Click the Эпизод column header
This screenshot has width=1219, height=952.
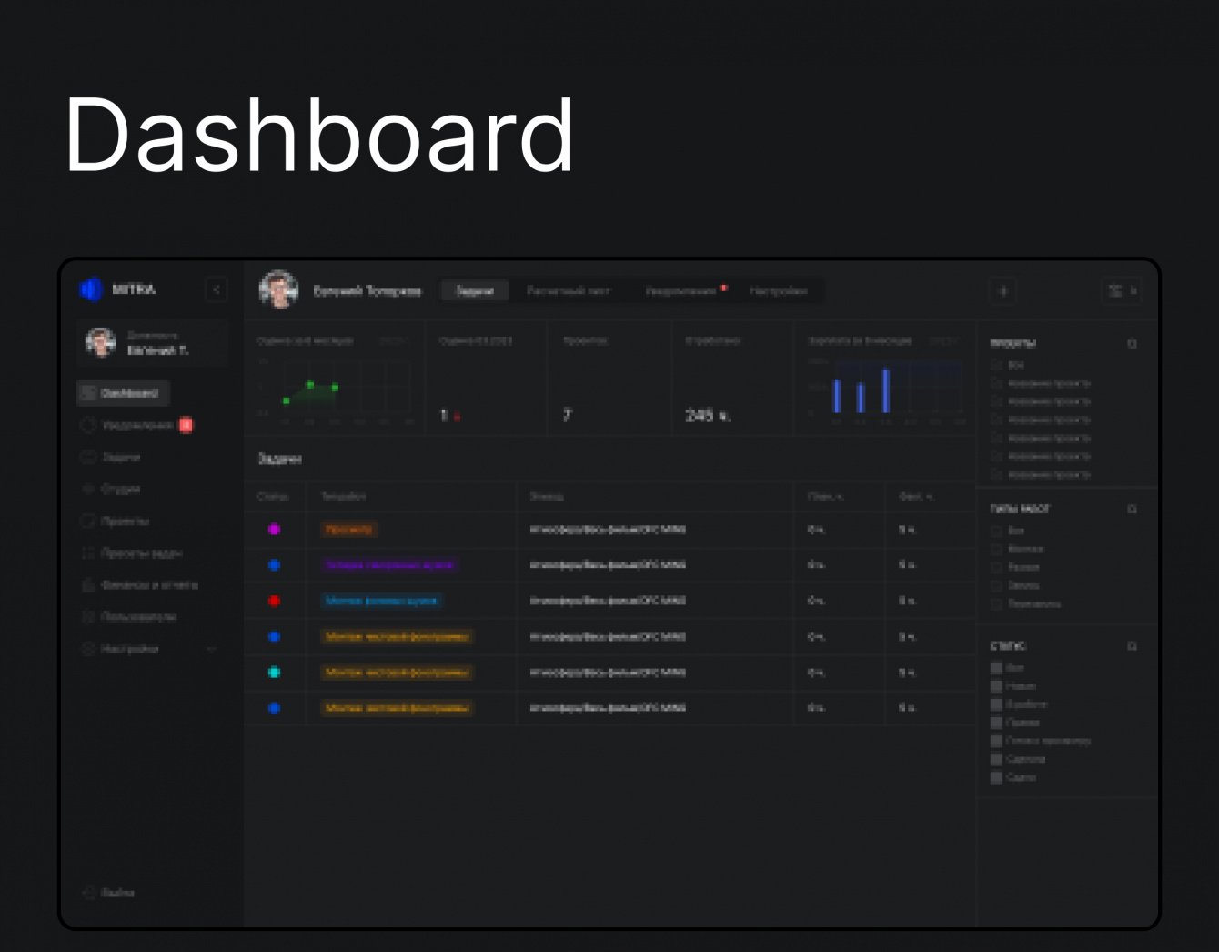pyautogui.click(x=547, y=497)
